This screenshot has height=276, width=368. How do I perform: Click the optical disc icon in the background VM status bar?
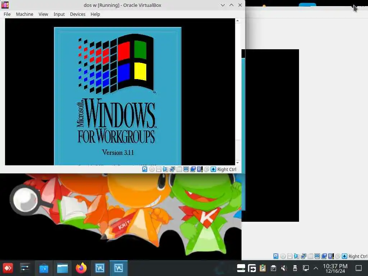tap(283, 256)
